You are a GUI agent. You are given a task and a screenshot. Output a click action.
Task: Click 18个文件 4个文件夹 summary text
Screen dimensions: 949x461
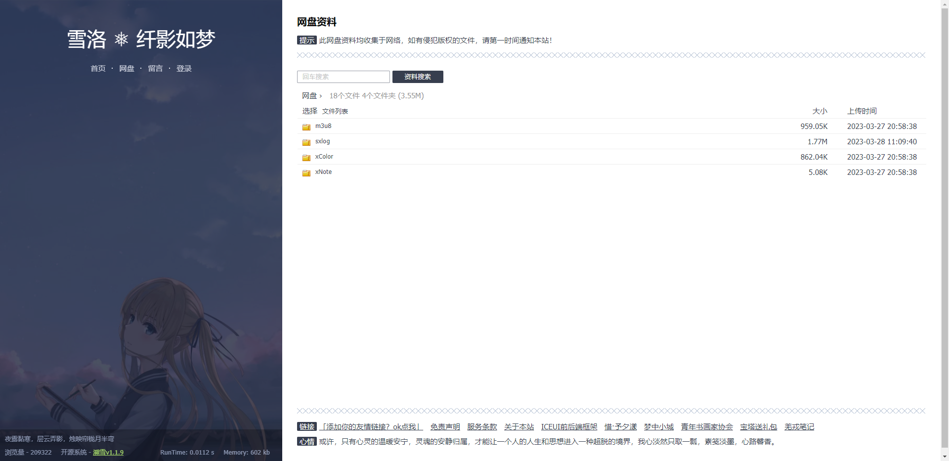click(377, 96)
